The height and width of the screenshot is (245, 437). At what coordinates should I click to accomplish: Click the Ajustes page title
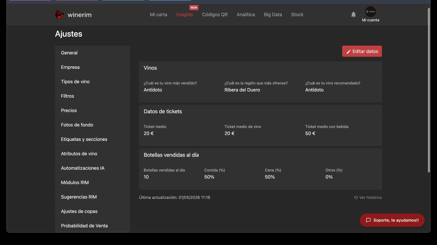coord(68,34)
